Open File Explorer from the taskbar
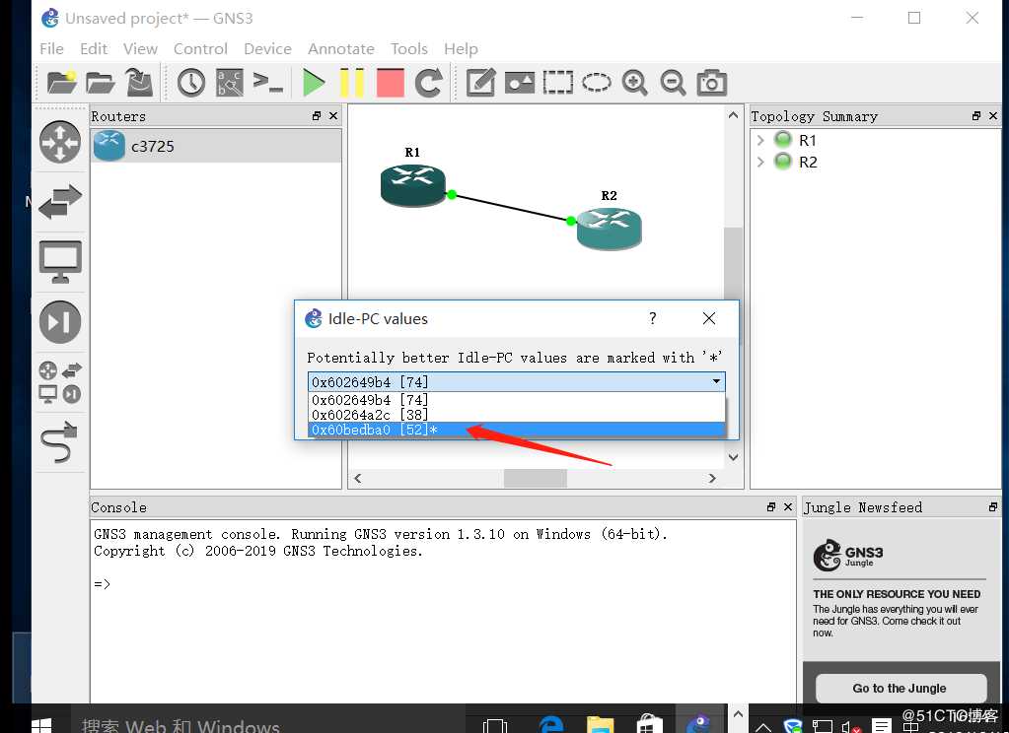 click(601, 724)
